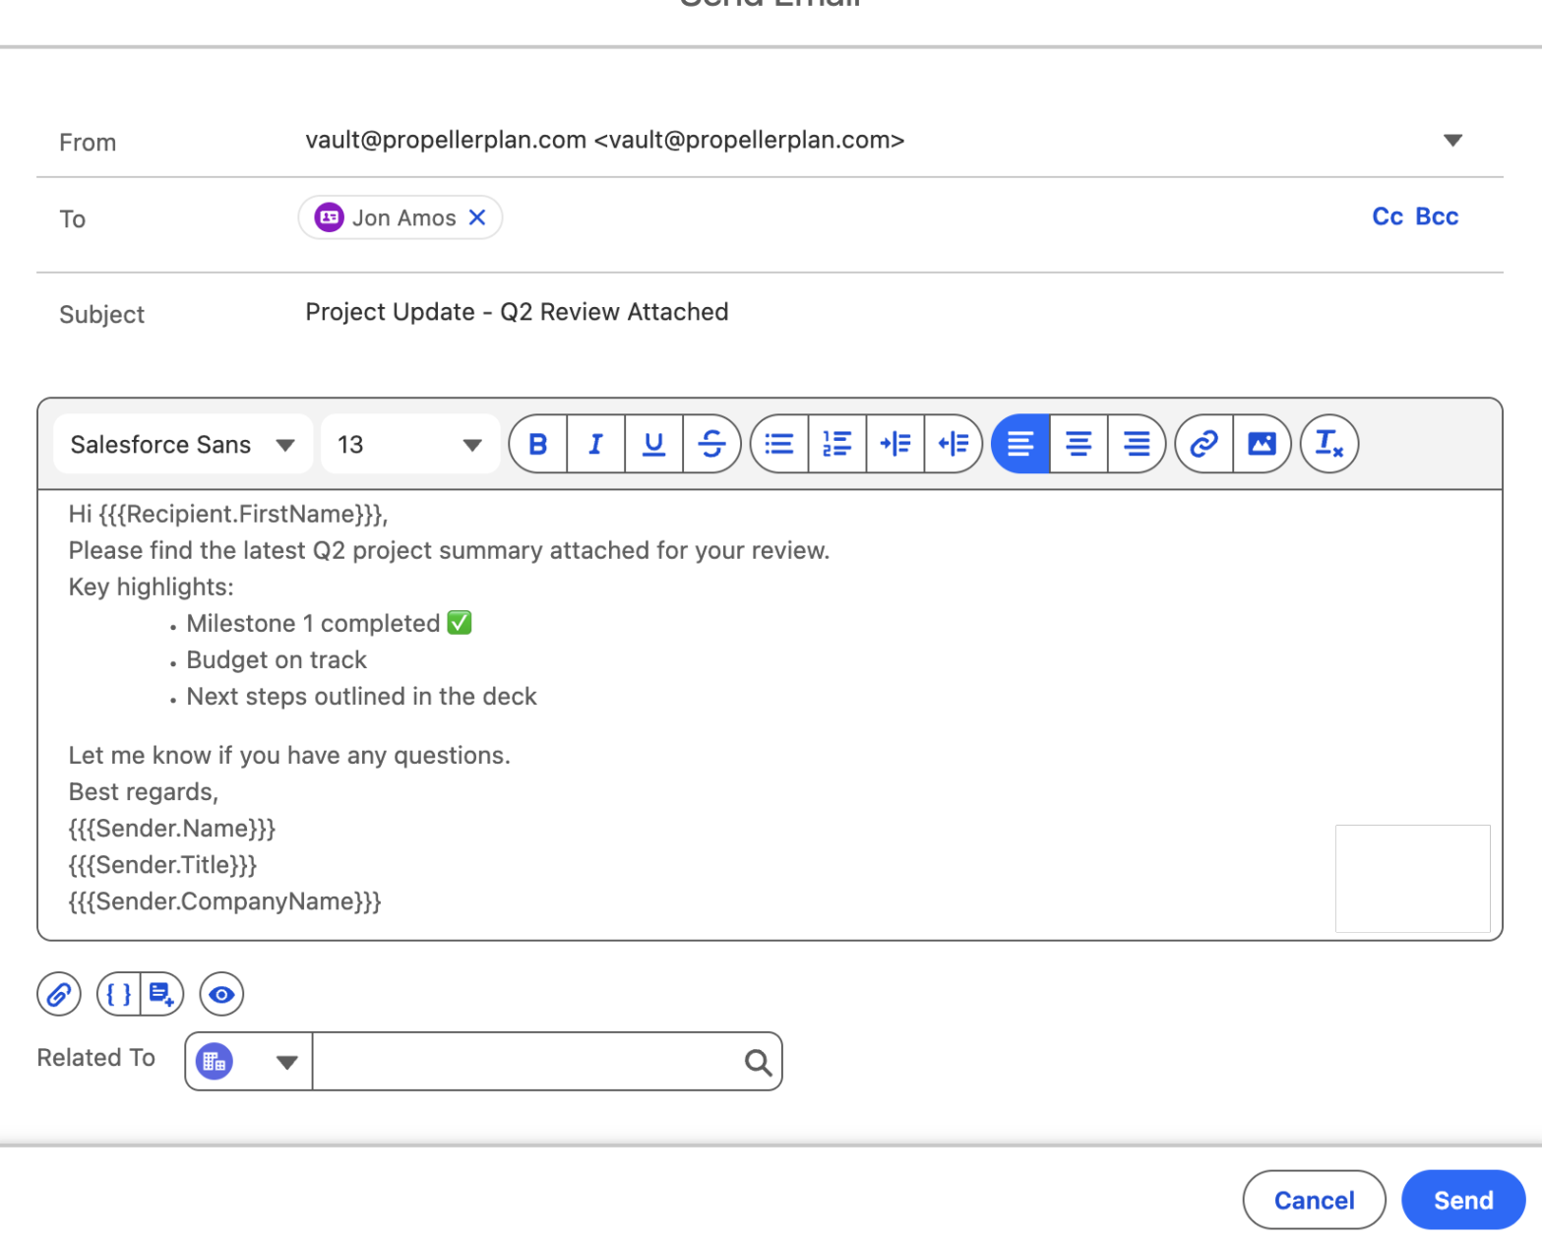Viewport: 1542px width, 1239px height.
Task: Increase paragraph indent
Action: 895,444
